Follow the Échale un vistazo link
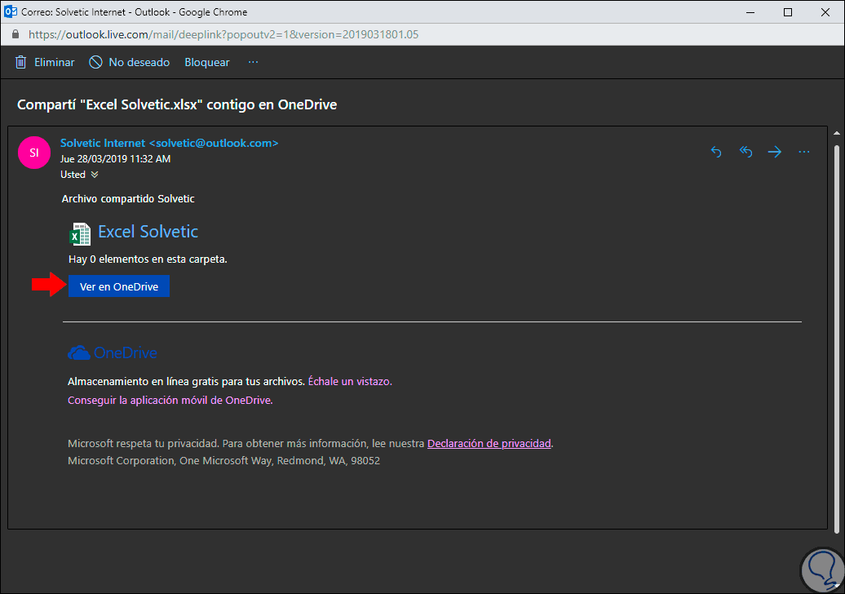Image resolution: width=845 pixels, height=594 pixels. click(350, 381)
